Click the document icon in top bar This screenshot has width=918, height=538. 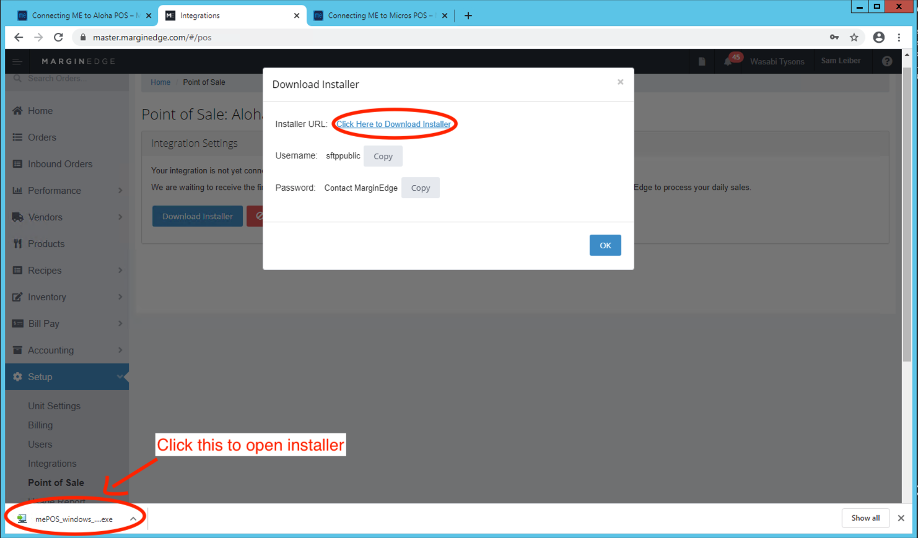[702, 61]
